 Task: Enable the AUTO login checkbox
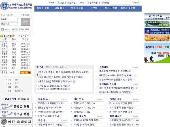3,29
